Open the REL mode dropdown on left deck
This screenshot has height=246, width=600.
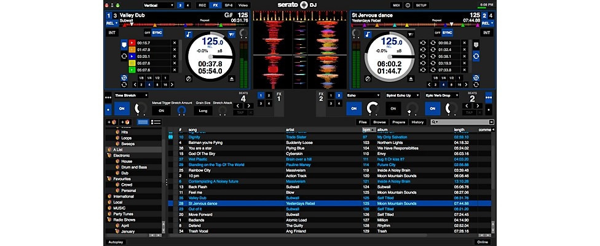click(x=112, y=23)
